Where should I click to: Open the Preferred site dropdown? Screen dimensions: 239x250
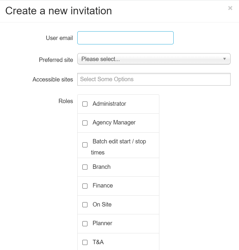click(x=154, y=59)
